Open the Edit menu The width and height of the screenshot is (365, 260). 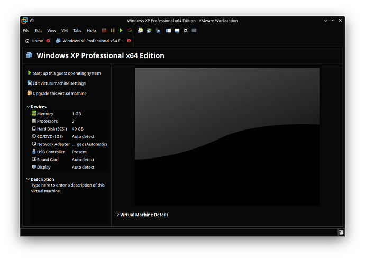[x=38, y=31]
